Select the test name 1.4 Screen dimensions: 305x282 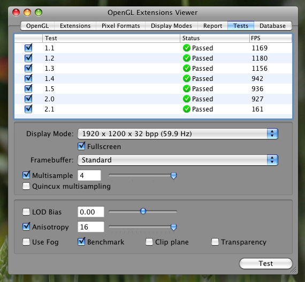coord(49,78)
